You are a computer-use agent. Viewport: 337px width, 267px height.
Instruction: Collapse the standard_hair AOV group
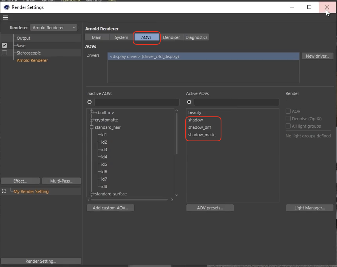[x=92, y=127]
